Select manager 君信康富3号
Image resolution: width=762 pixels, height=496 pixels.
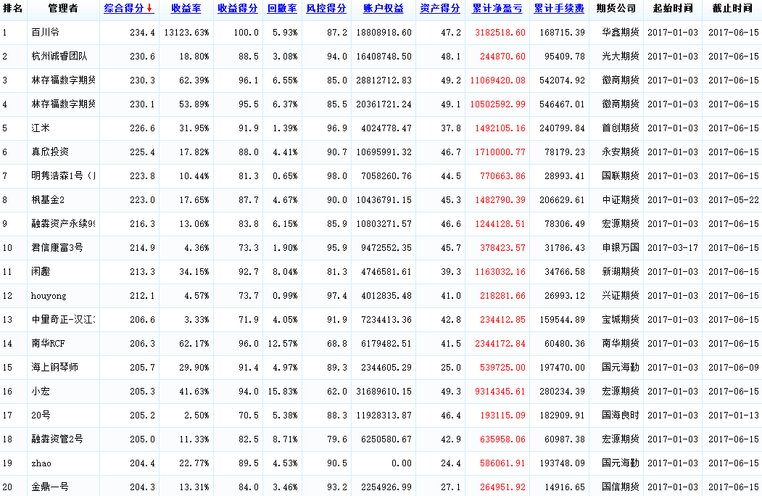click(57, 247)
